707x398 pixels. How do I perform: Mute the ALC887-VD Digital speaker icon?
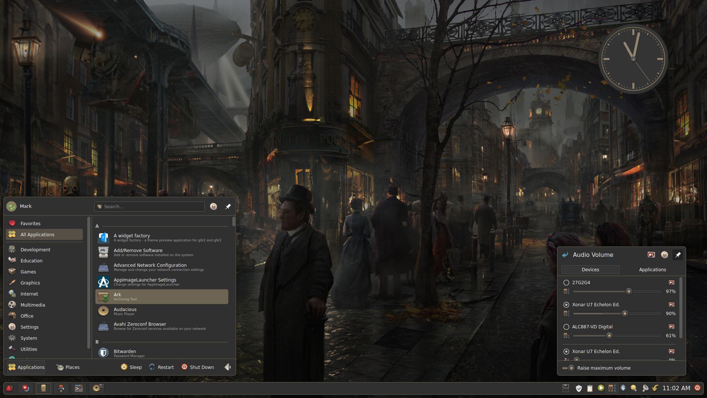tap(566, 336)
